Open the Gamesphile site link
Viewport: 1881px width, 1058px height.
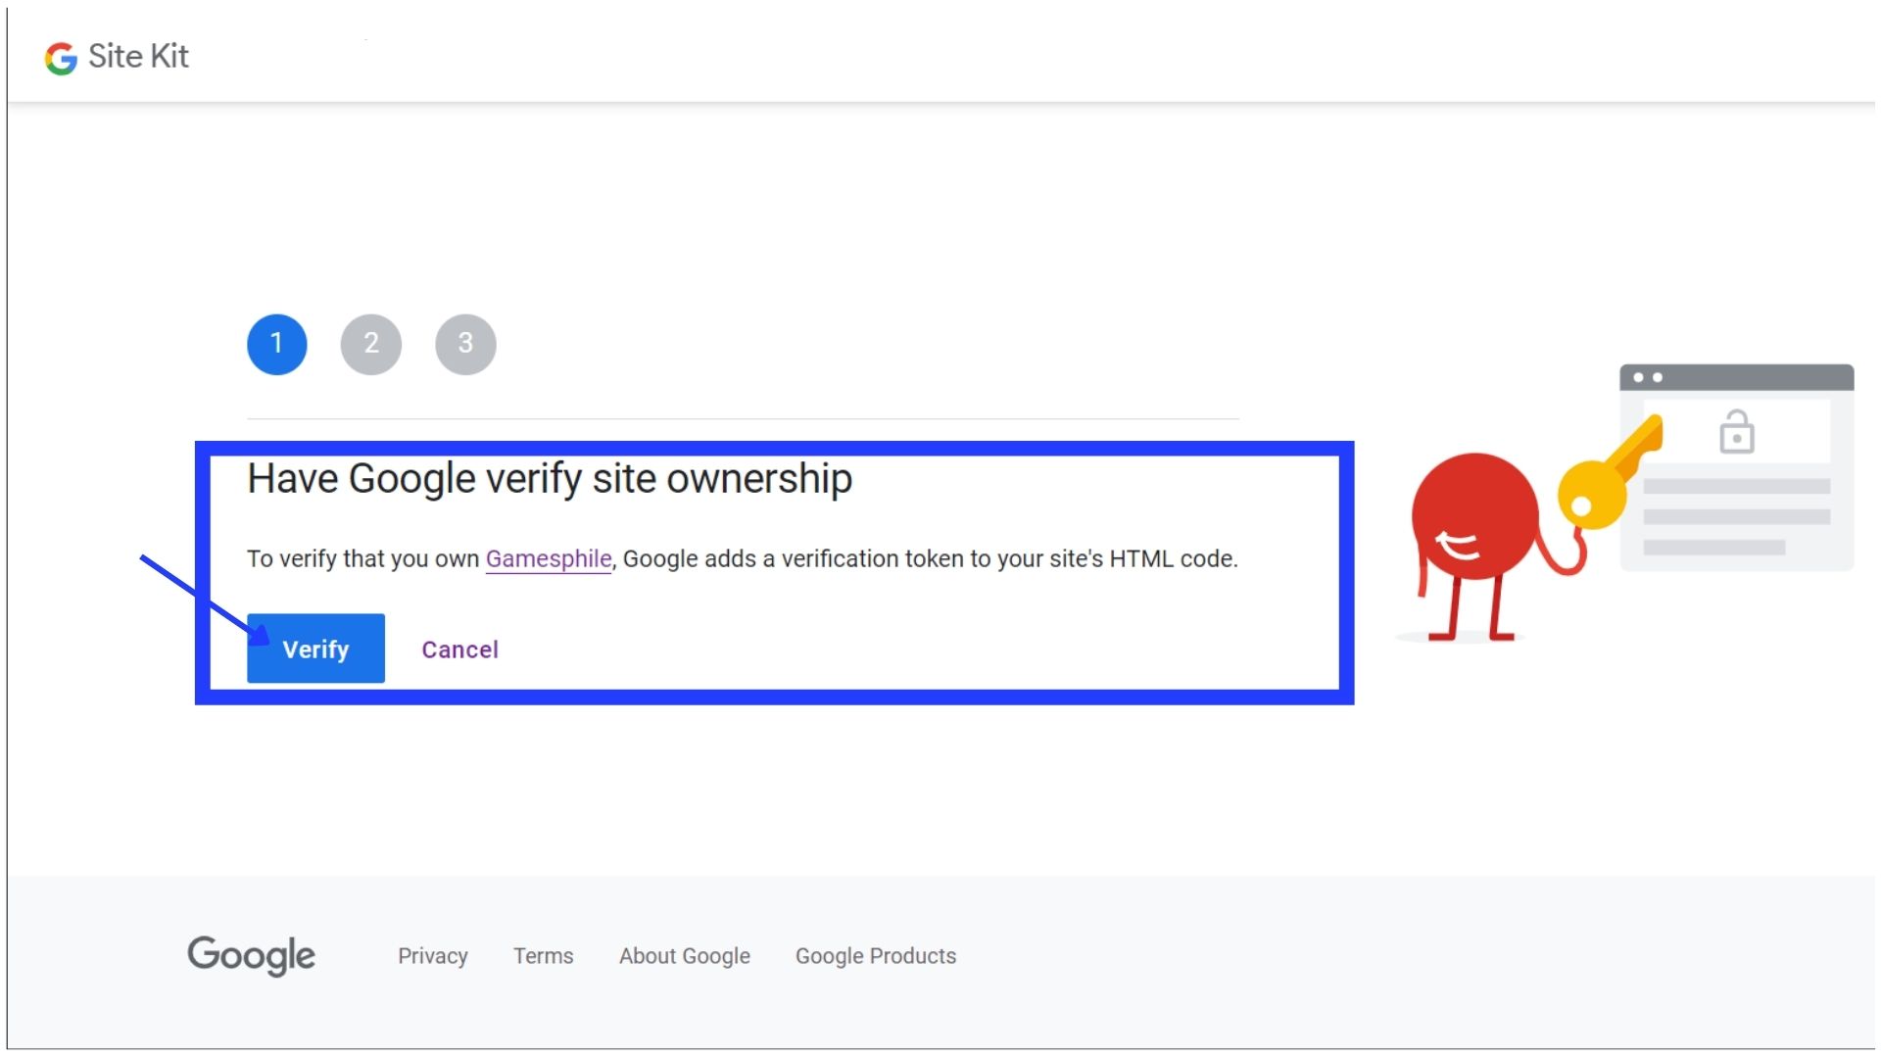tap(549, 558)
